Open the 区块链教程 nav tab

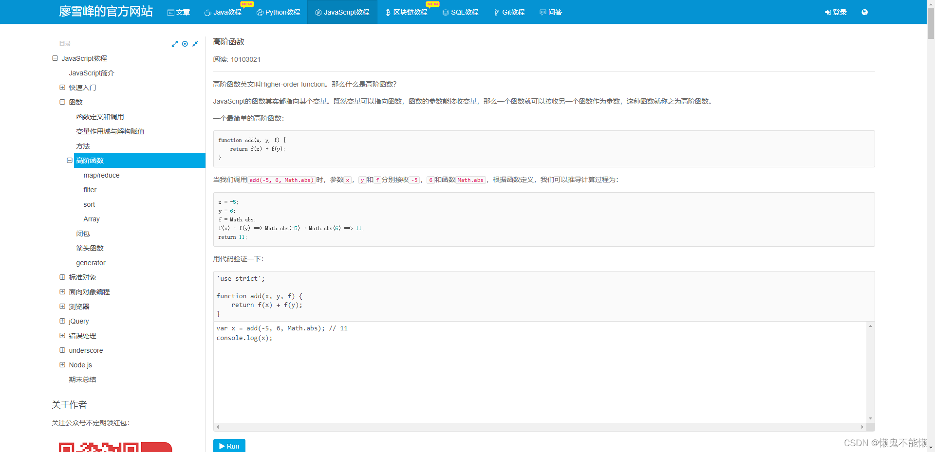(407, 12)
